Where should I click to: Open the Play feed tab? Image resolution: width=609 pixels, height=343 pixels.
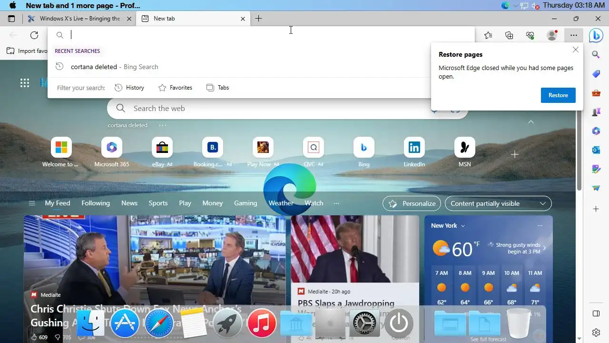(x=185, y=203)
